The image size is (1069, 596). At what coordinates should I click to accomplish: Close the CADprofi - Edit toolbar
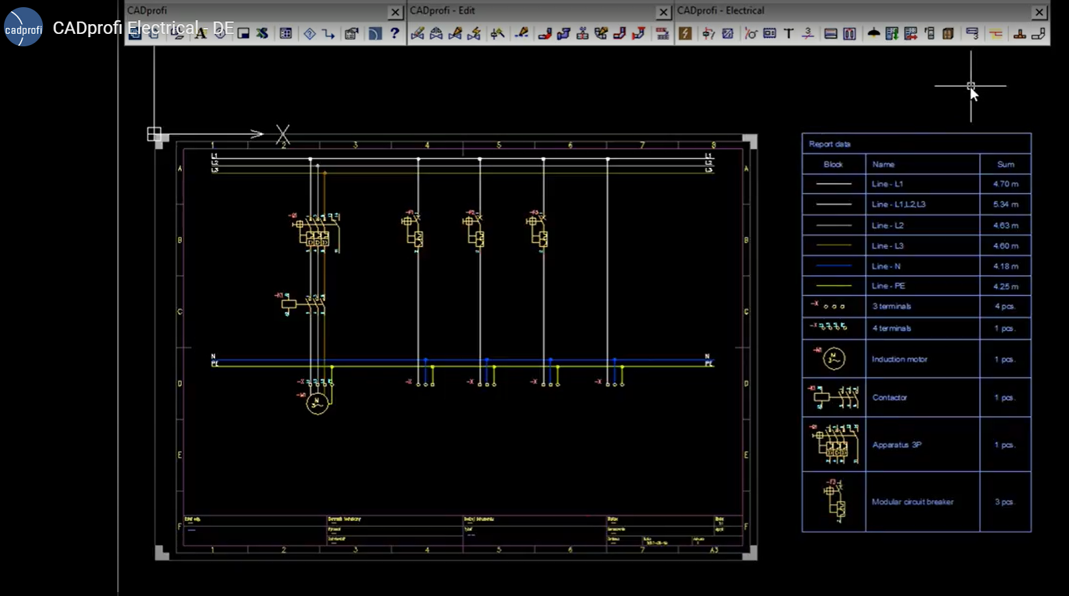663,12
